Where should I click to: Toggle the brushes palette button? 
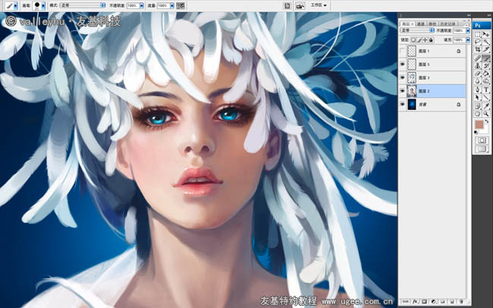point(287,5)
